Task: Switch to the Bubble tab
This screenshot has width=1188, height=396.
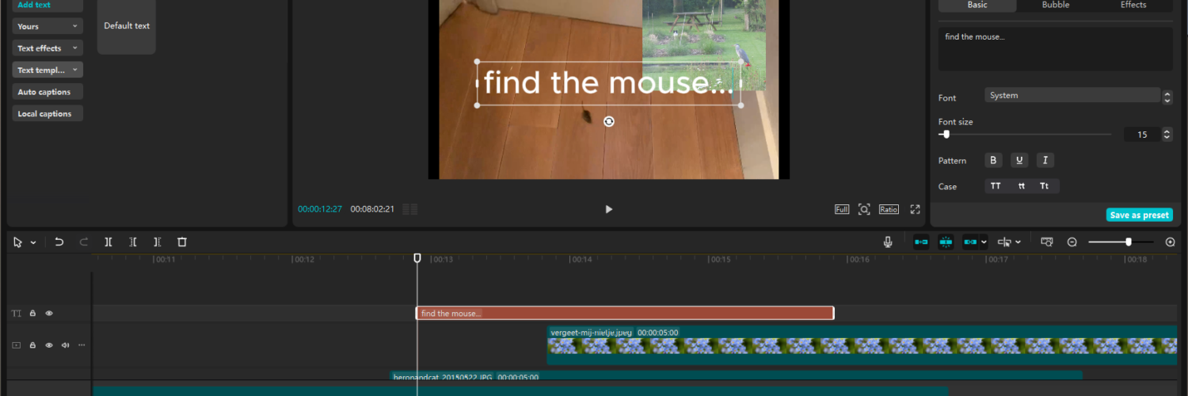Action: pyautogui.click(x=1055, y=5)
